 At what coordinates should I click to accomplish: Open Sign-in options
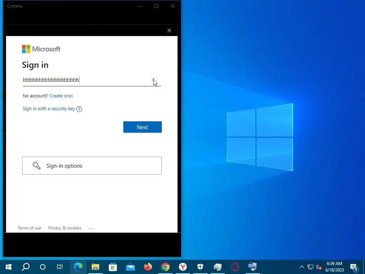tap(92, 166)
